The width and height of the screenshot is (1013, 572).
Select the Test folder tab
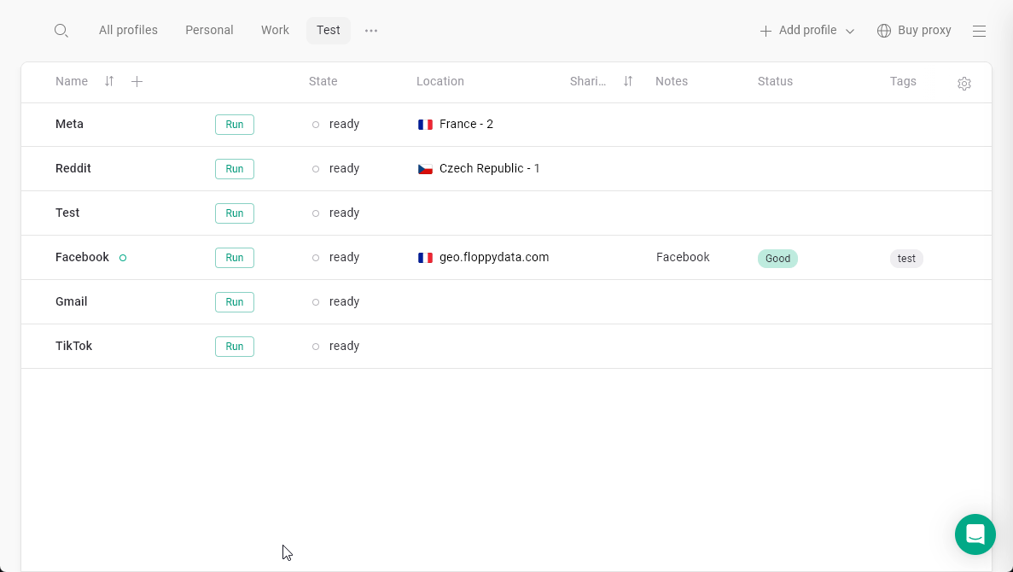(329, 31)
